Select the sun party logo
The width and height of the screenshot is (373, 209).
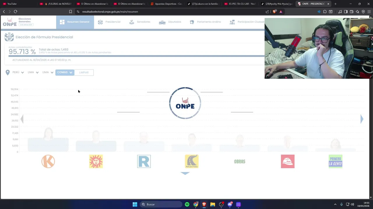[x=96, y=161]
